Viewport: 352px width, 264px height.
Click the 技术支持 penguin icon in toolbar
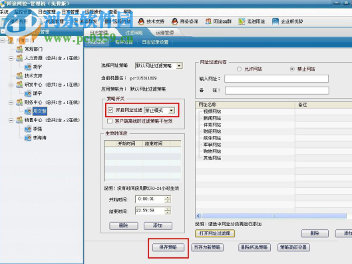click(x=141, y=21)
